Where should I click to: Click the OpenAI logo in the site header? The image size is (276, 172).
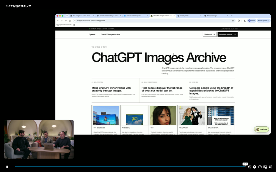click(92, 34)
